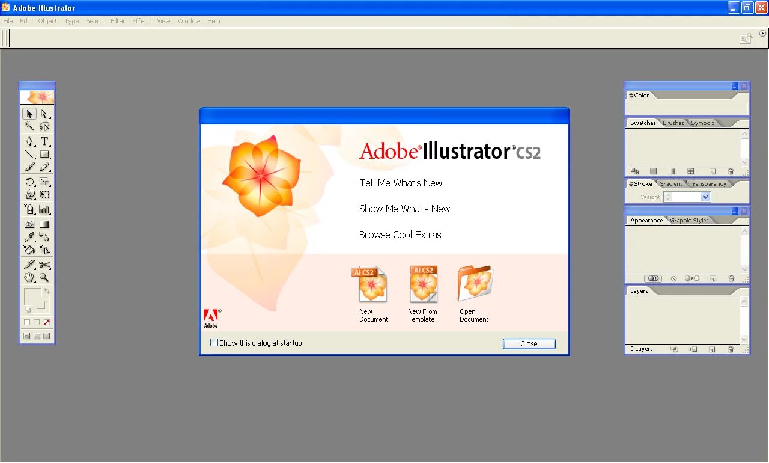Click the Open Document folder icon
The width and height of the screenshot is (769, 463).
[x=475, y=284]
